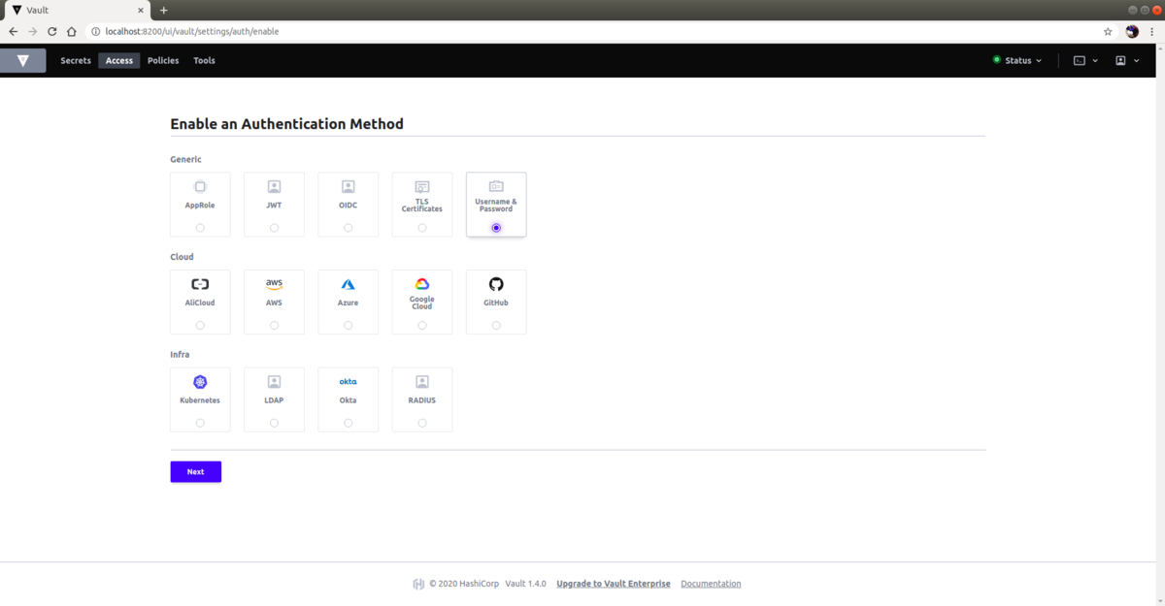Click the Kubernetes label text
This screenshot has width=1165, height=606.
[x=200, y=400]
